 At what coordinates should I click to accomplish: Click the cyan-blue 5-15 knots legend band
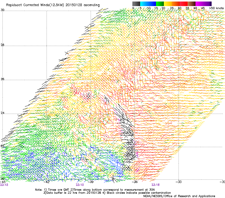pos(148,4)
